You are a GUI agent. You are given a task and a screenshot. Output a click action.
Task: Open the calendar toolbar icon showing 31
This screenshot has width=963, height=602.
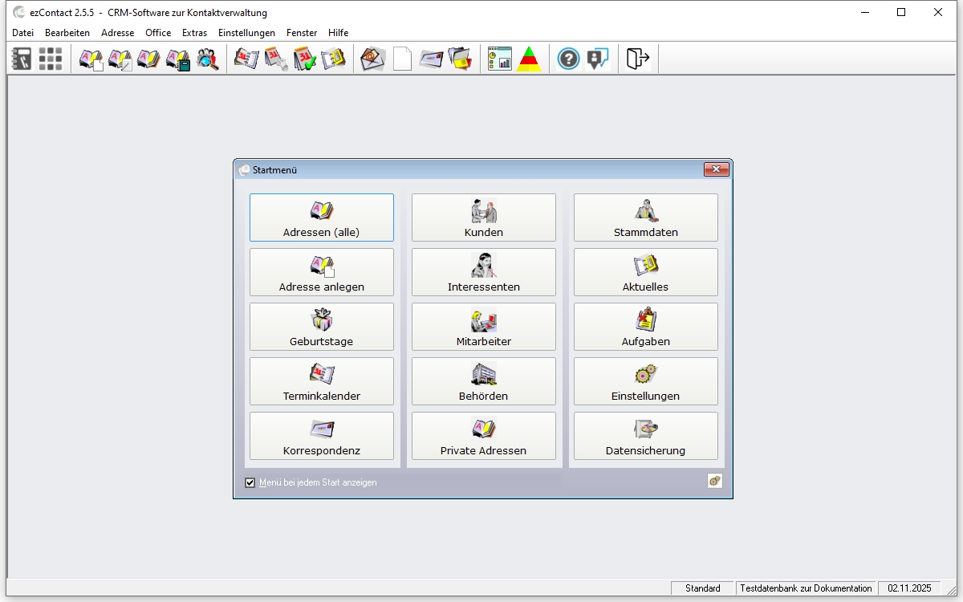pos(246,59)
